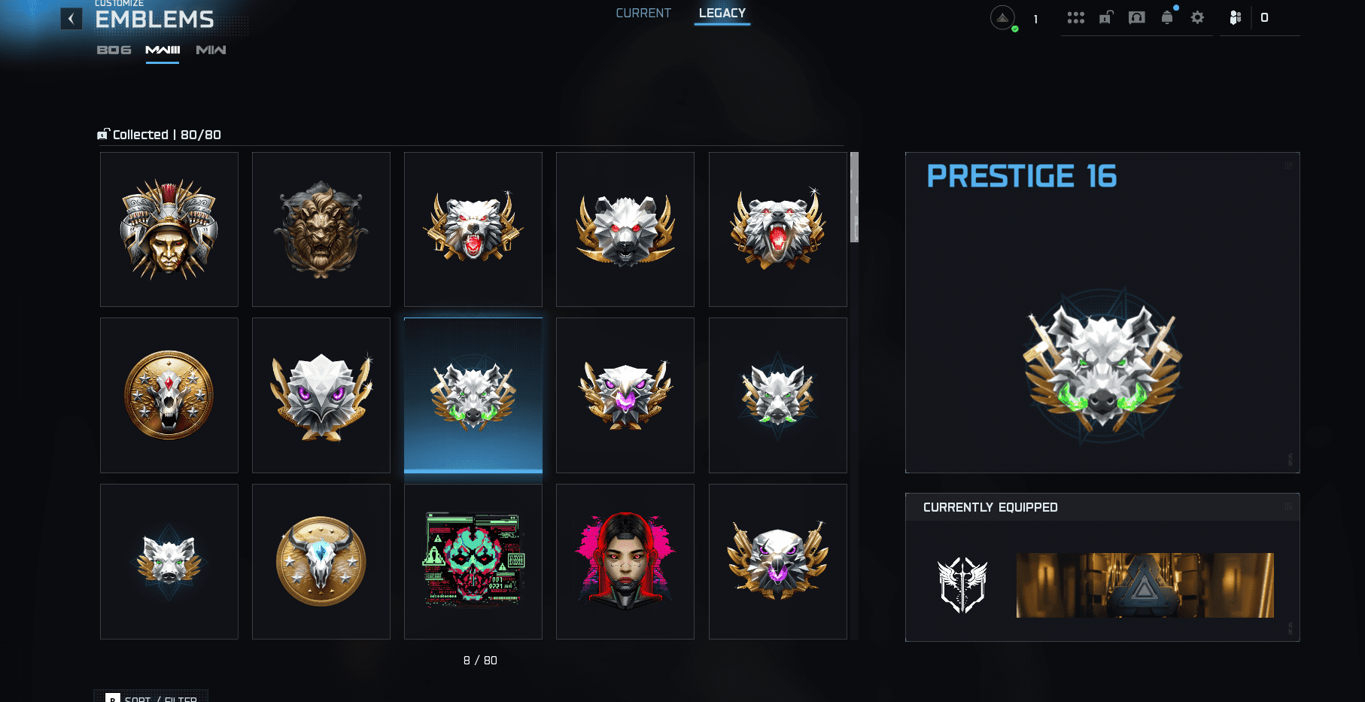1365x702 pixels.
Task: Select the golden lion head emblem
Action: (x=321, y=229)
